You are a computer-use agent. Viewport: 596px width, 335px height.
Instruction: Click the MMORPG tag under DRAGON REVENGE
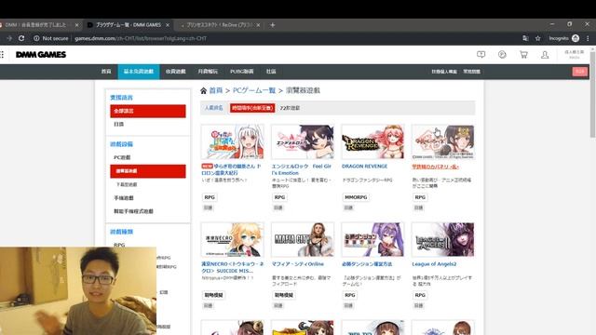pos(356,197)
